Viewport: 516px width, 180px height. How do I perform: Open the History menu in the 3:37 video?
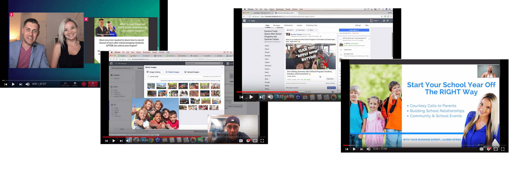(x=272, y=9)
